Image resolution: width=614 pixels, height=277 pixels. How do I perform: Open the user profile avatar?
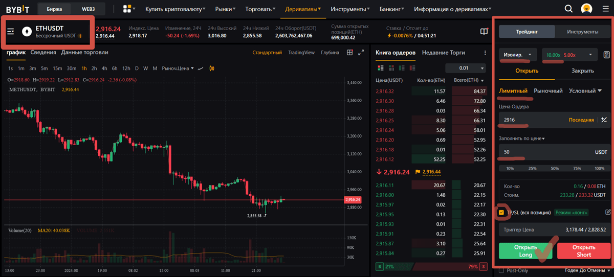point(586,9)
